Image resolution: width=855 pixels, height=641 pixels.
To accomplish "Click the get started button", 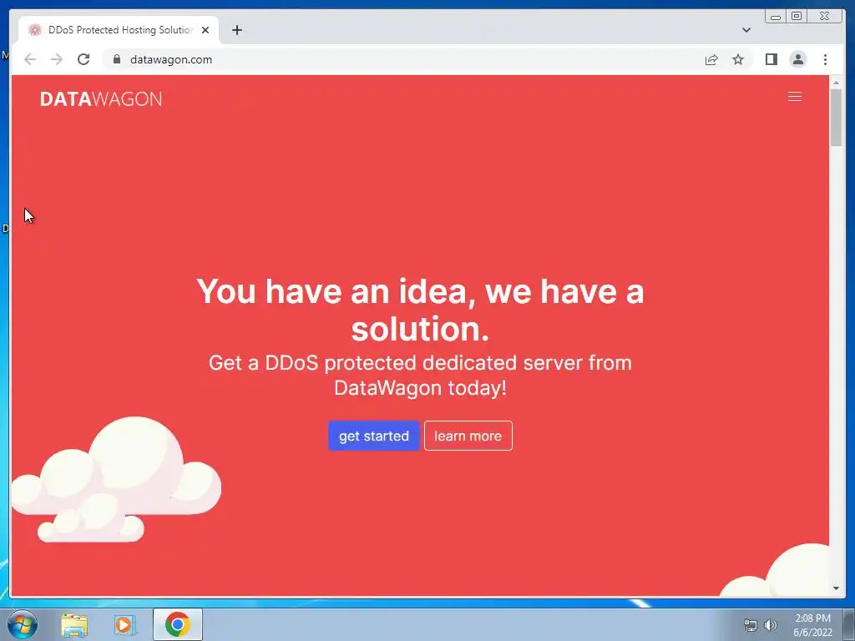I will [x=373, y=436].
